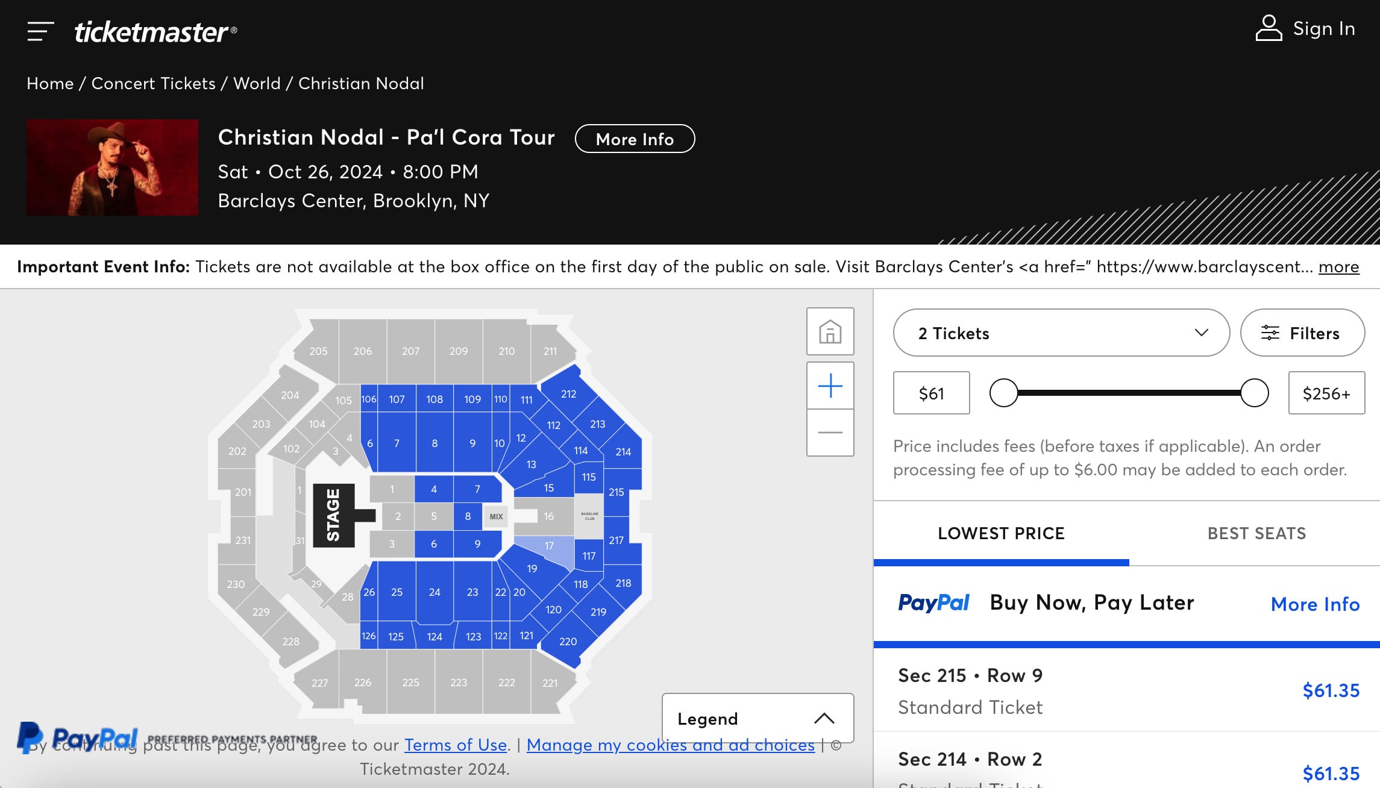The width and height of the screenshot is (1380, 788).
Task: Reset seat map with home icon
Action: tap(830, 331)
